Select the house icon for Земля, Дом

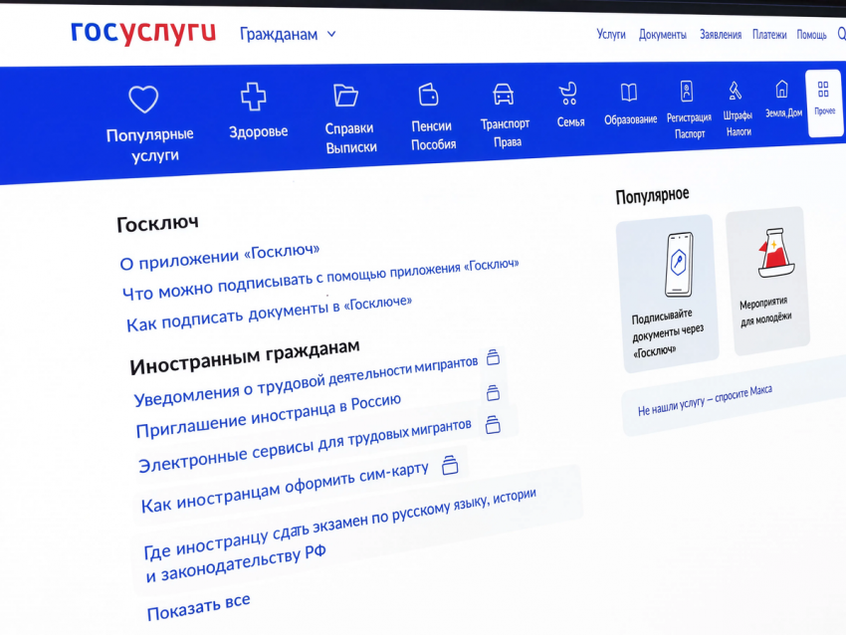coord(781,89)
